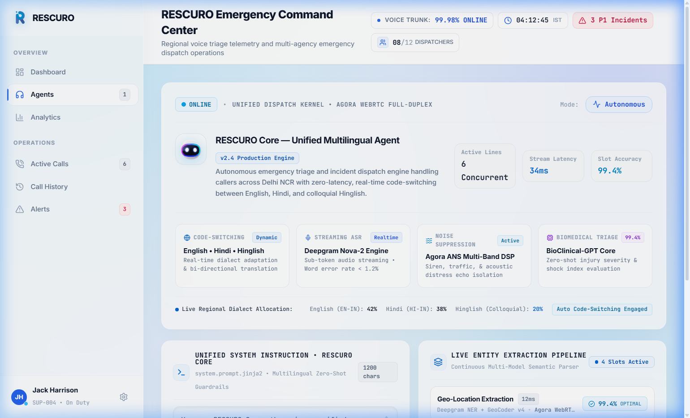690x418 pixels.
Task: Click the Voice Trunk online status pill
Action: [432, 20]
